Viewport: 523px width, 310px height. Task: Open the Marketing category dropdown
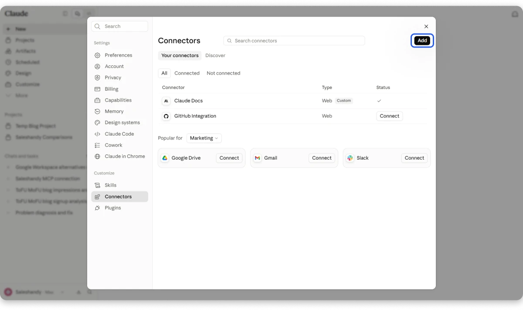tap(204, 138)
